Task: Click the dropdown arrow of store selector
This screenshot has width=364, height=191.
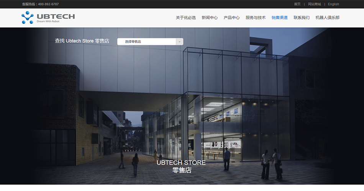Action: tap(179, 42)
